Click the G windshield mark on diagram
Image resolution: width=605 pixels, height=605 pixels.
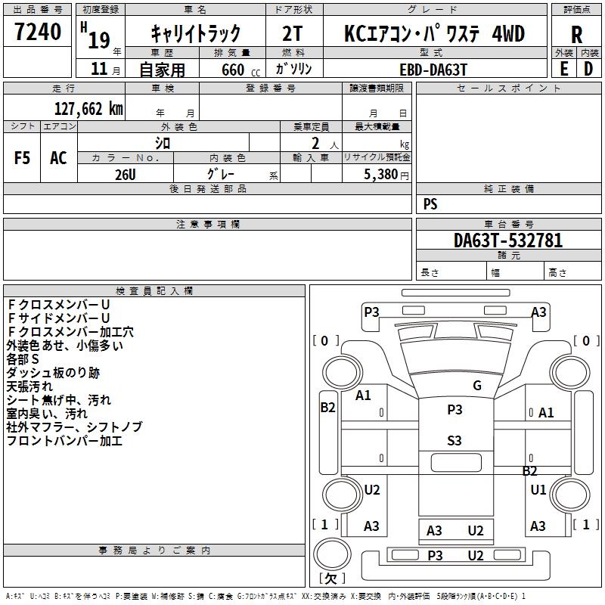(x=477, y=386)
